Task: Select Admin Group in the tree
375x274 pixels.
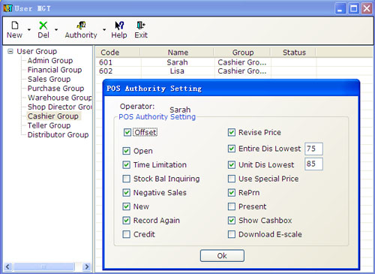Action: tap(50, 61)
